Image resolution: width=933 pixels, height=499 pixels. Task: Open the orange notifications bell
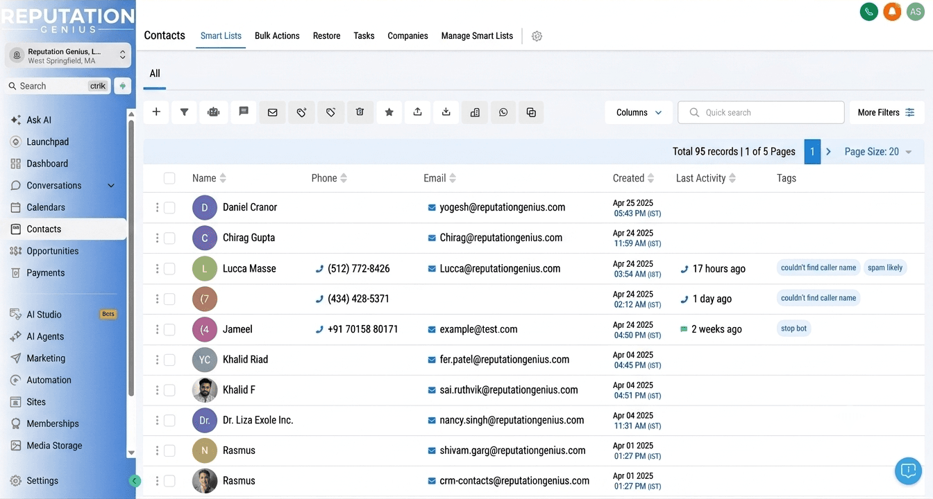coord(892,11)
